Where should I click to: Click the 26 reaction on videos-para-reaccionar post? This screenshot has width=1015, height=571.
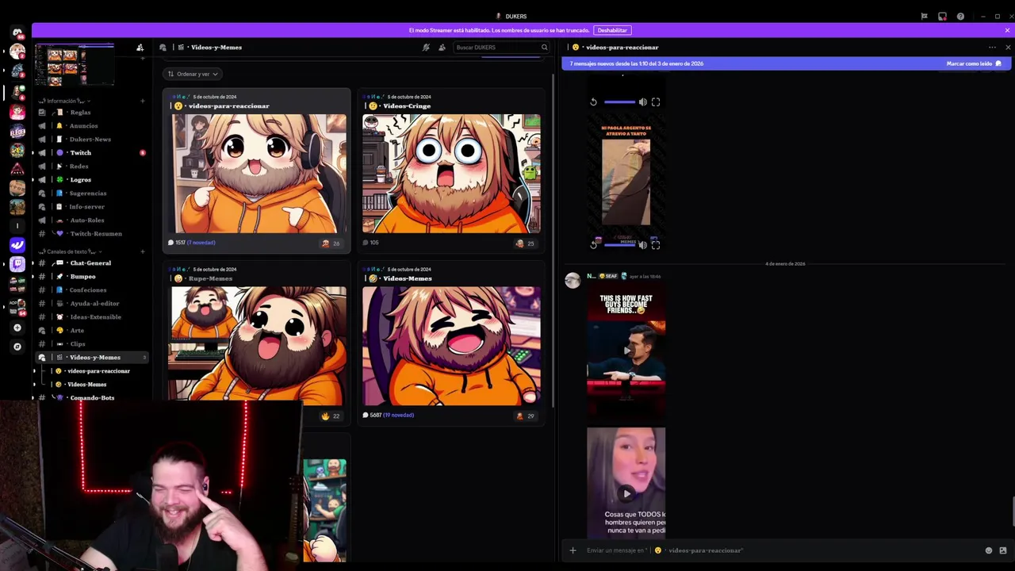coord(331,243)
